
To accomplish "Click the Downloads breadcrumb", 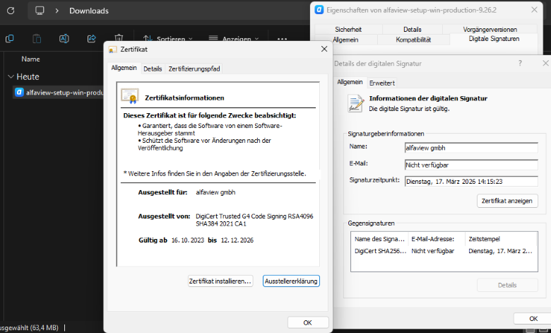I will tap(89, 11).
